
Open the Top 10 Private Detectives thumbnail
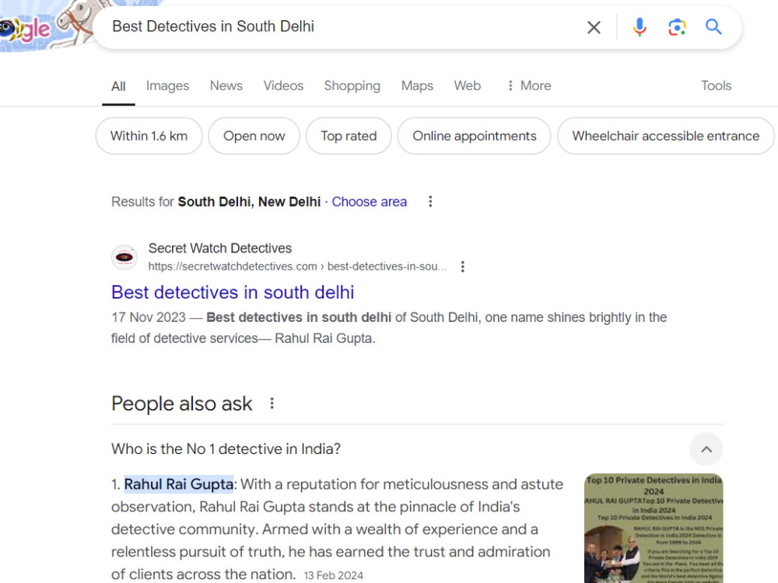coord(654,528)
